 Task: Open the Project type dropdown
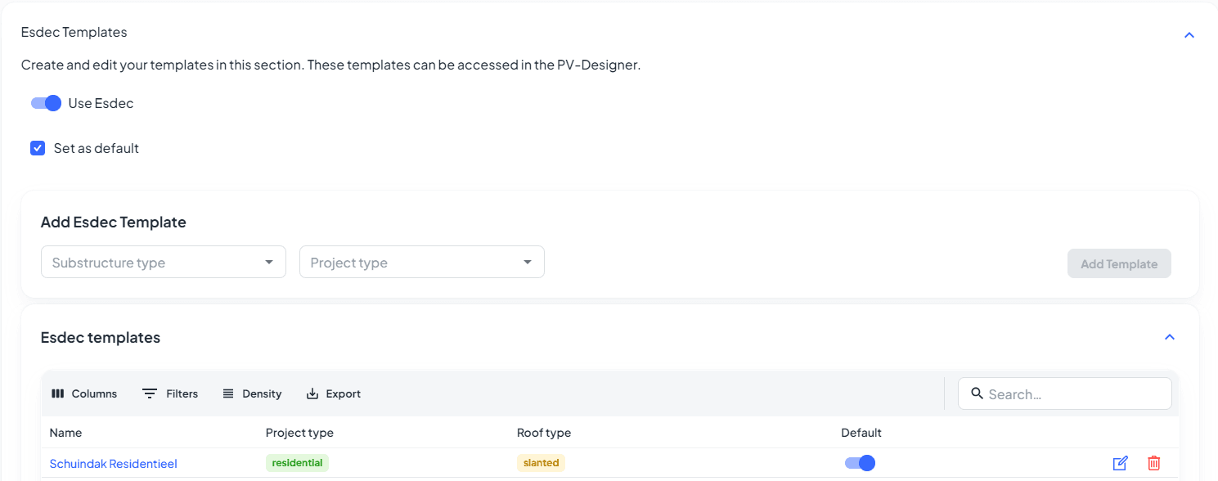[422, 263]
